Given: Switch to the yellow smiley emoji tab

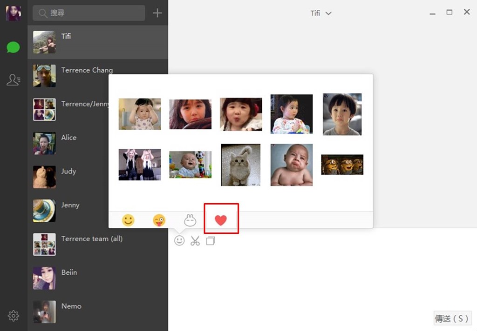Looking at the screenshot, I should click(x=128, y=220).
